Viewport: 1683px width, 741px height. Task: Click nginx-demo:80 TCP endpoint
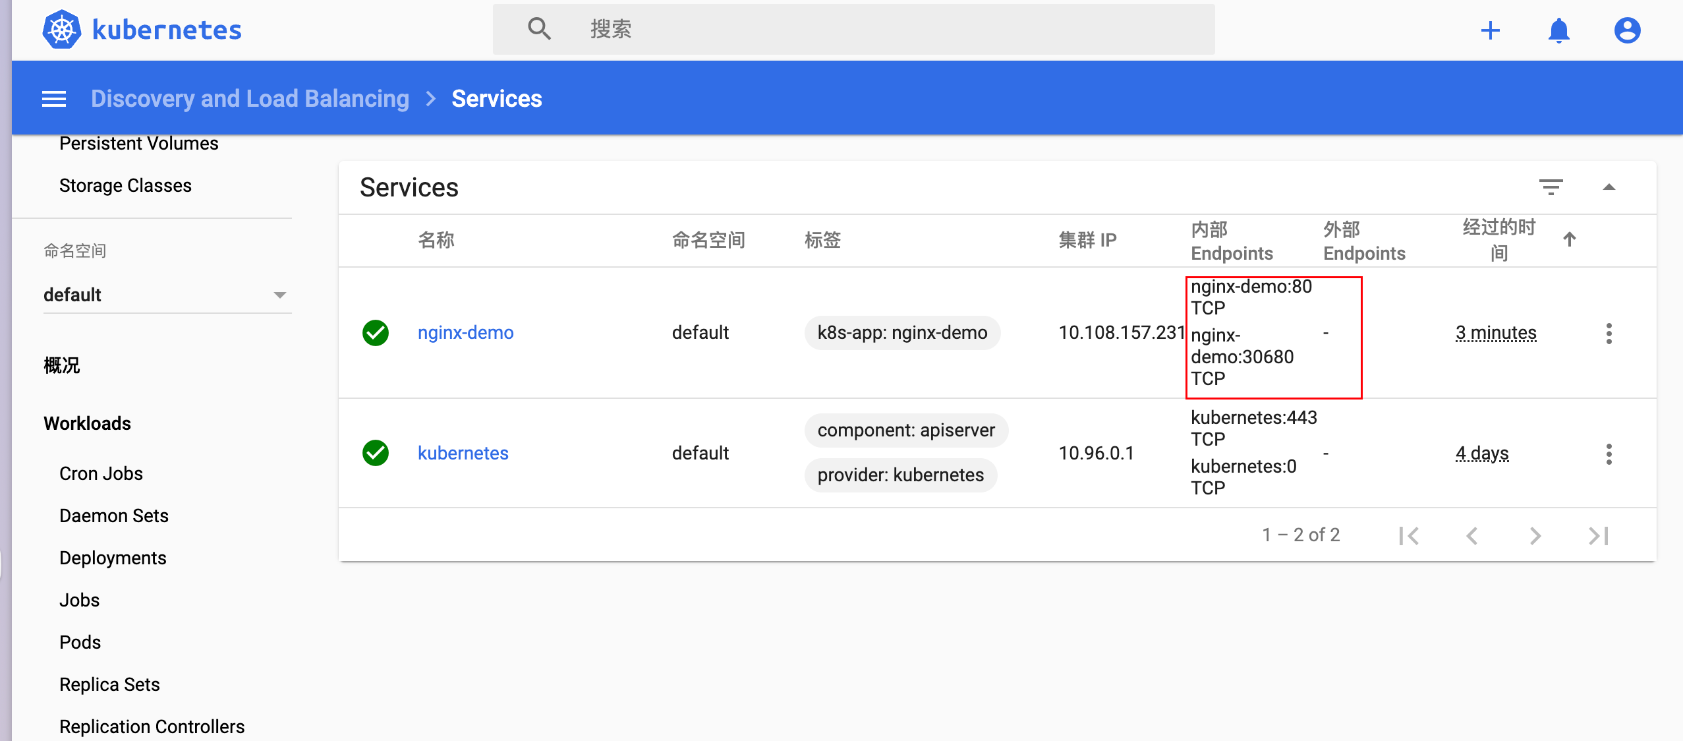point(1251,297)
